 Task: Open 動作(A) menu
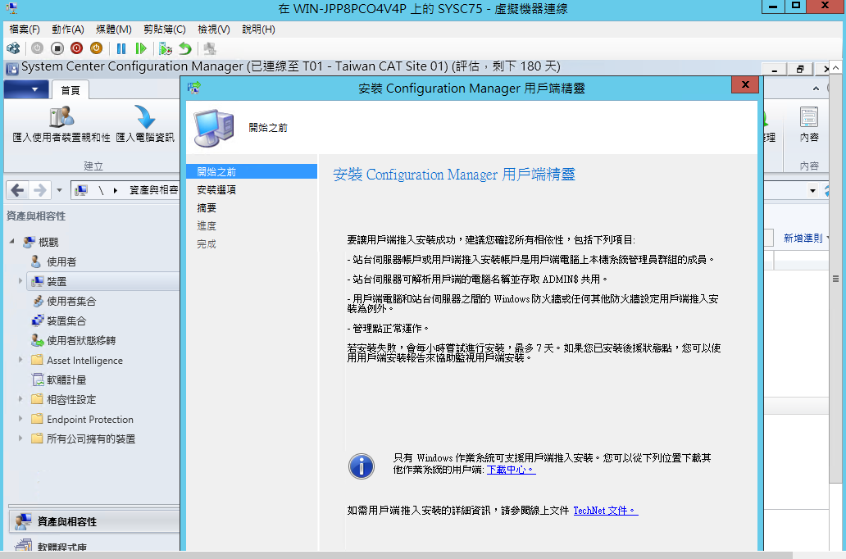(68, 30)
